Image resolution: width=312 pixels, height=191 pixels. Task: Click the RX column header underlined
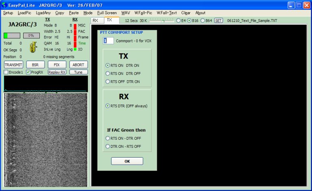point(75,19)
